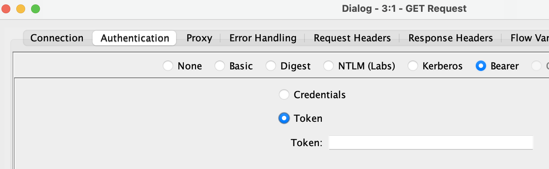Select the Authentication tab
549x169 pixels.
tap(135, 38)
